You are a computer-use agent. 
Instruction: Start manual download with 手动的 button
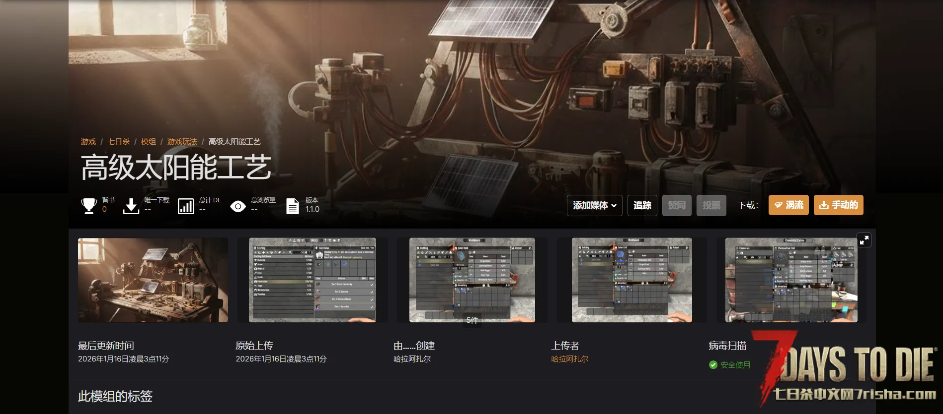838,205
